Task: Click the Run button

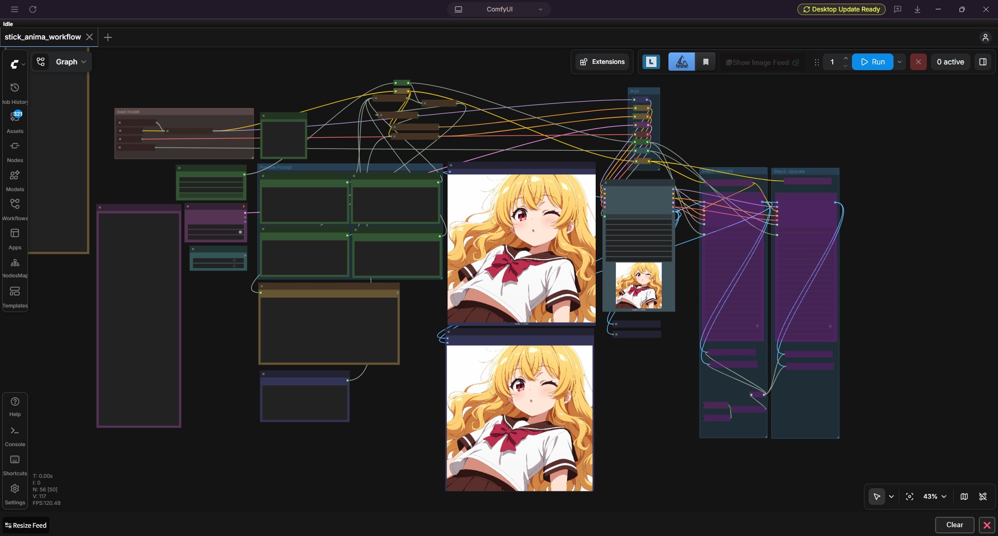Action: click(x=873, y=62)
